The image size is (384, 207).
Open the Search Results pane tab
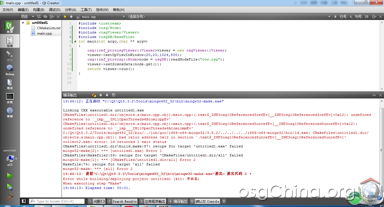(123, 201)
